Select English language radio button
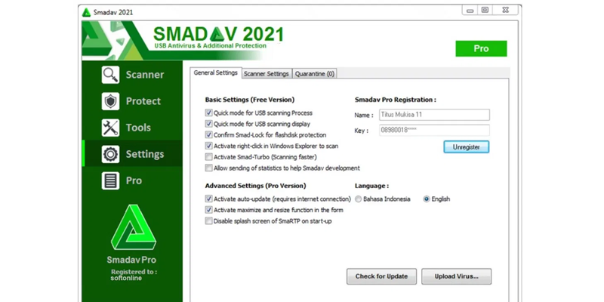Viewport: 604px width, 302px height. tap(427, 199)
